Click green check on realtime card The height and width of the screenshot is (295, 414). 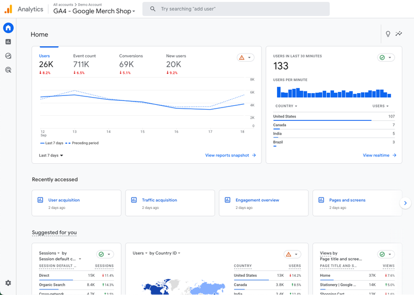tap(382, 57)
